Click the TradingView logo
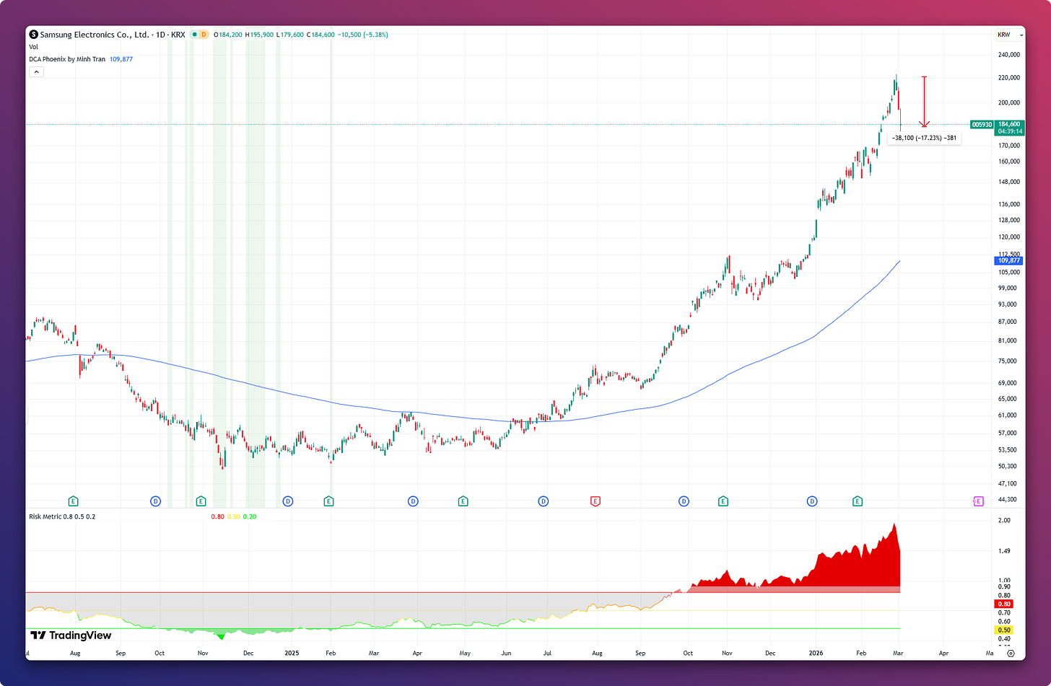1051x686 pixels. (71, 636)
